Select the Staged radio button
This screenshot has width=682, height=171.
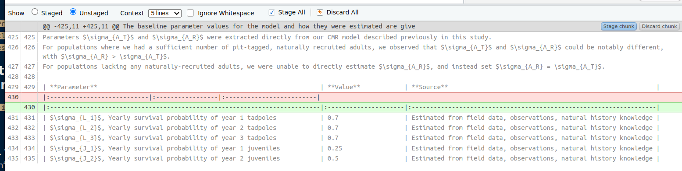click(35, 13)
